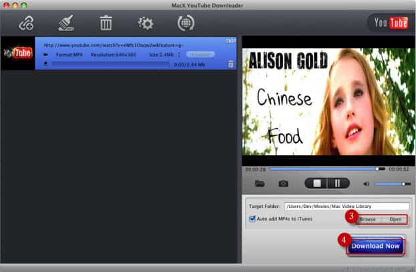Click the 0.00/2.44 Mb progress text
Screen dimensions: 416x272
(x=190, y=65)
